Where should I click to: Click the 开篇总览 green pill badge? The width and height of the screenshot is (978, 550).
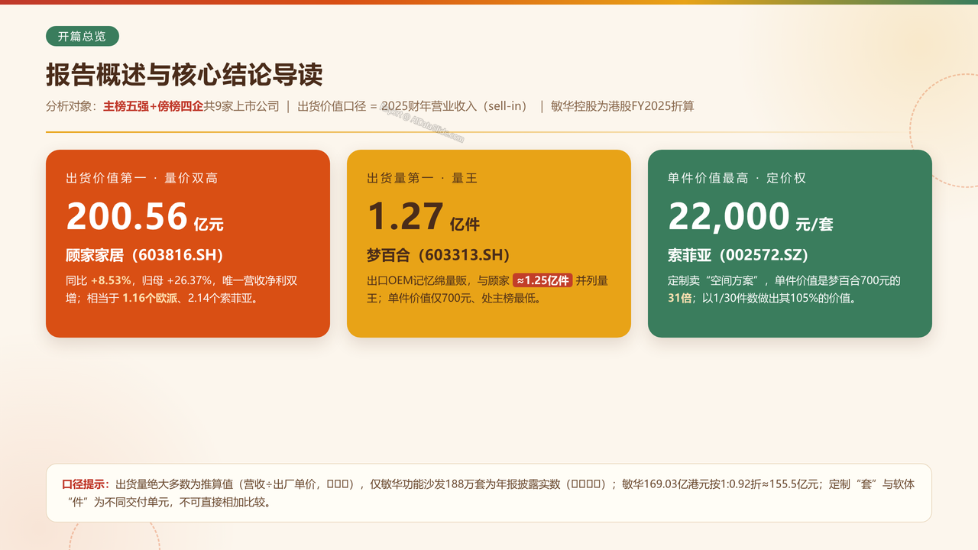coord(83,36)
